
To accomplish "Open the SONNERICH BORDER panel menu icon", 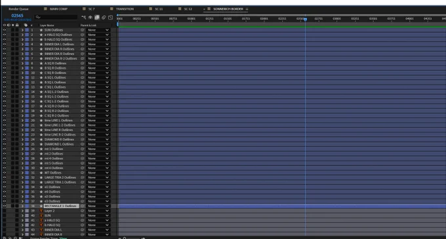I will 247,9.
